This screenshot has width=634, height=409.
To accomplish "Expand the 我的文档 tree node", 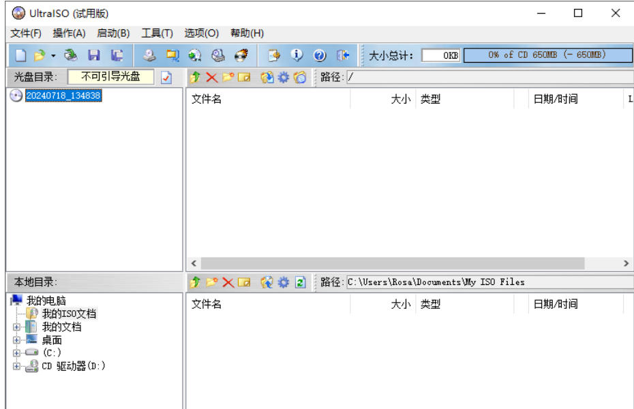I will coord(16,327).
